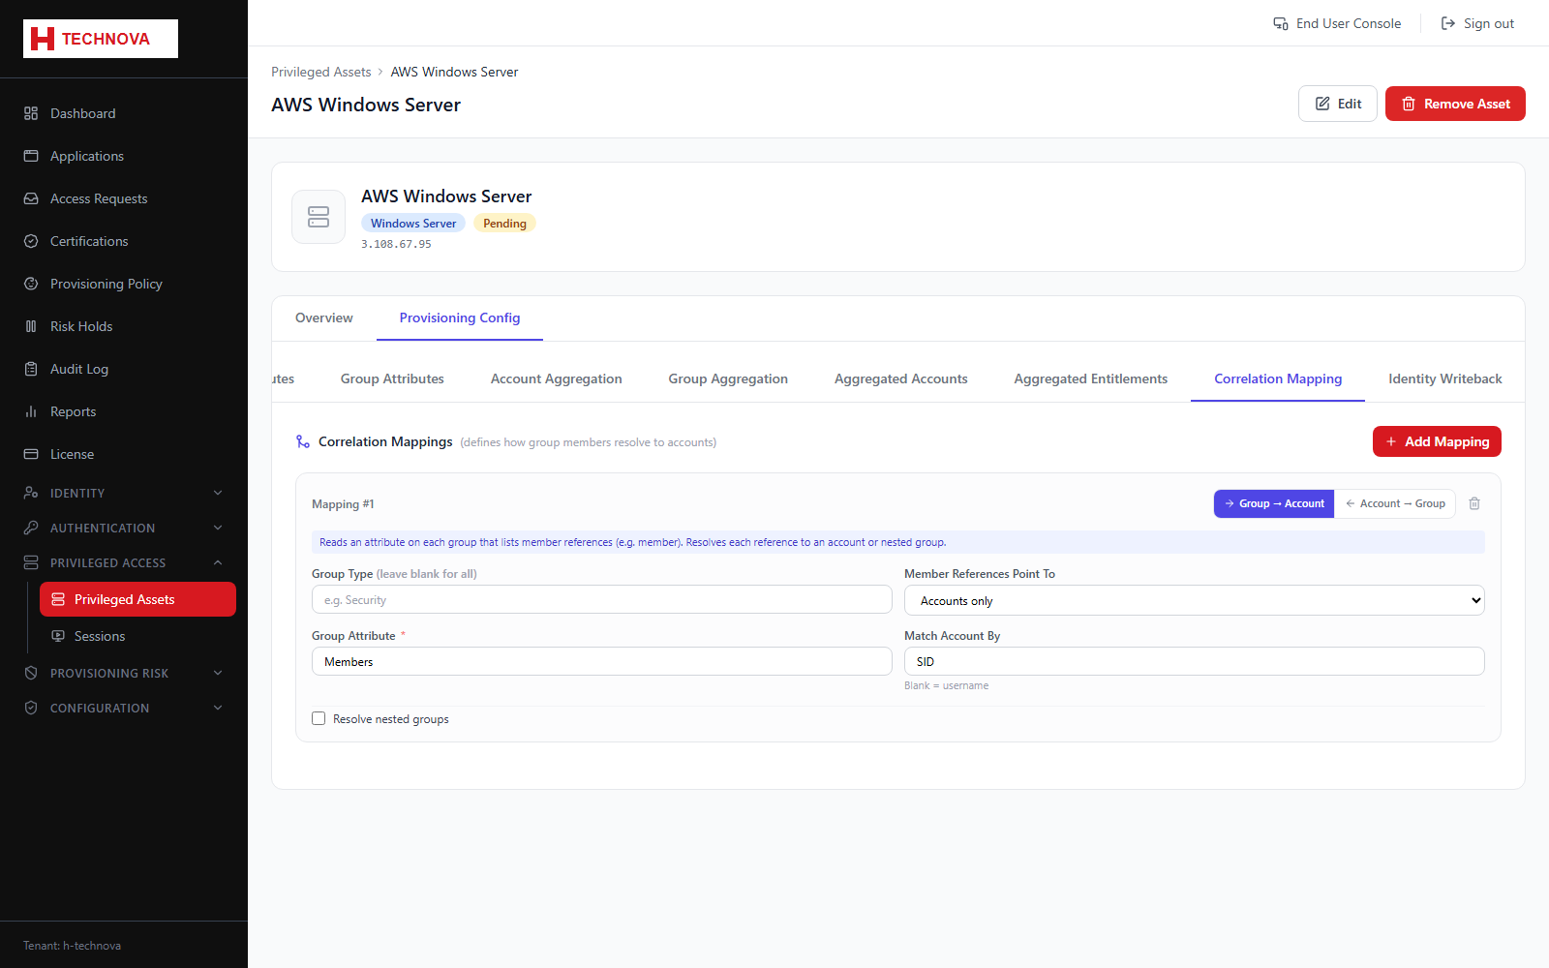Switch to the Overview tab
The image size is (1549, 968).
324,318
